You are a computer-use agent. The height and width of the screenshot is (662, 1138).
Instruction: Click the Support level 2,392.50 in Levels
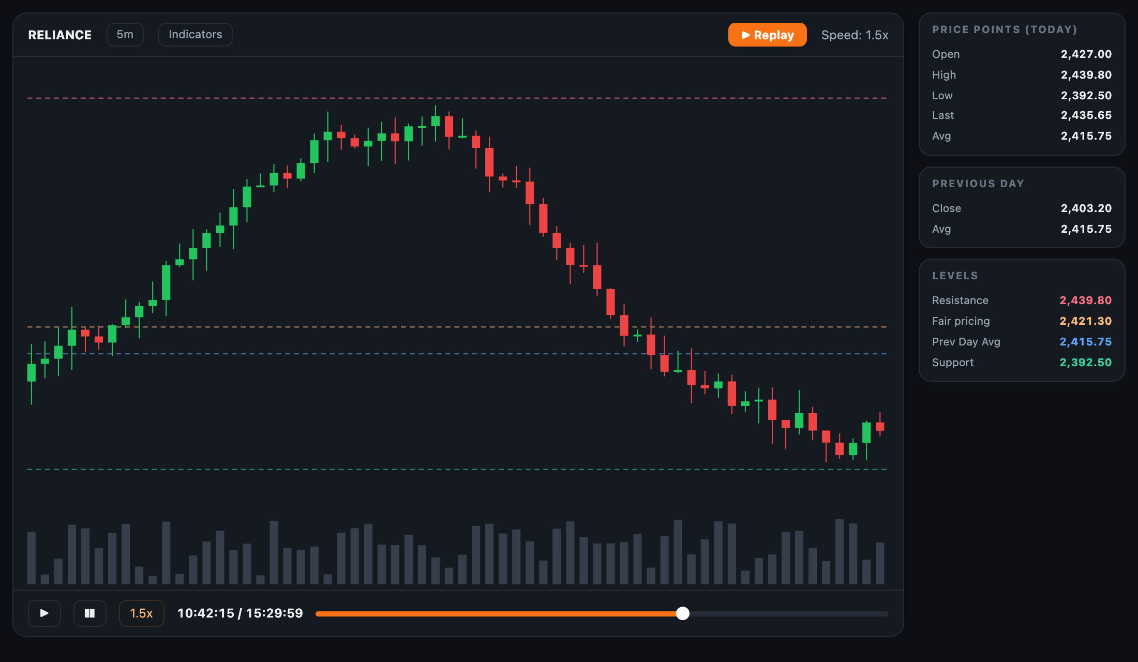(x=1085, y=363)
